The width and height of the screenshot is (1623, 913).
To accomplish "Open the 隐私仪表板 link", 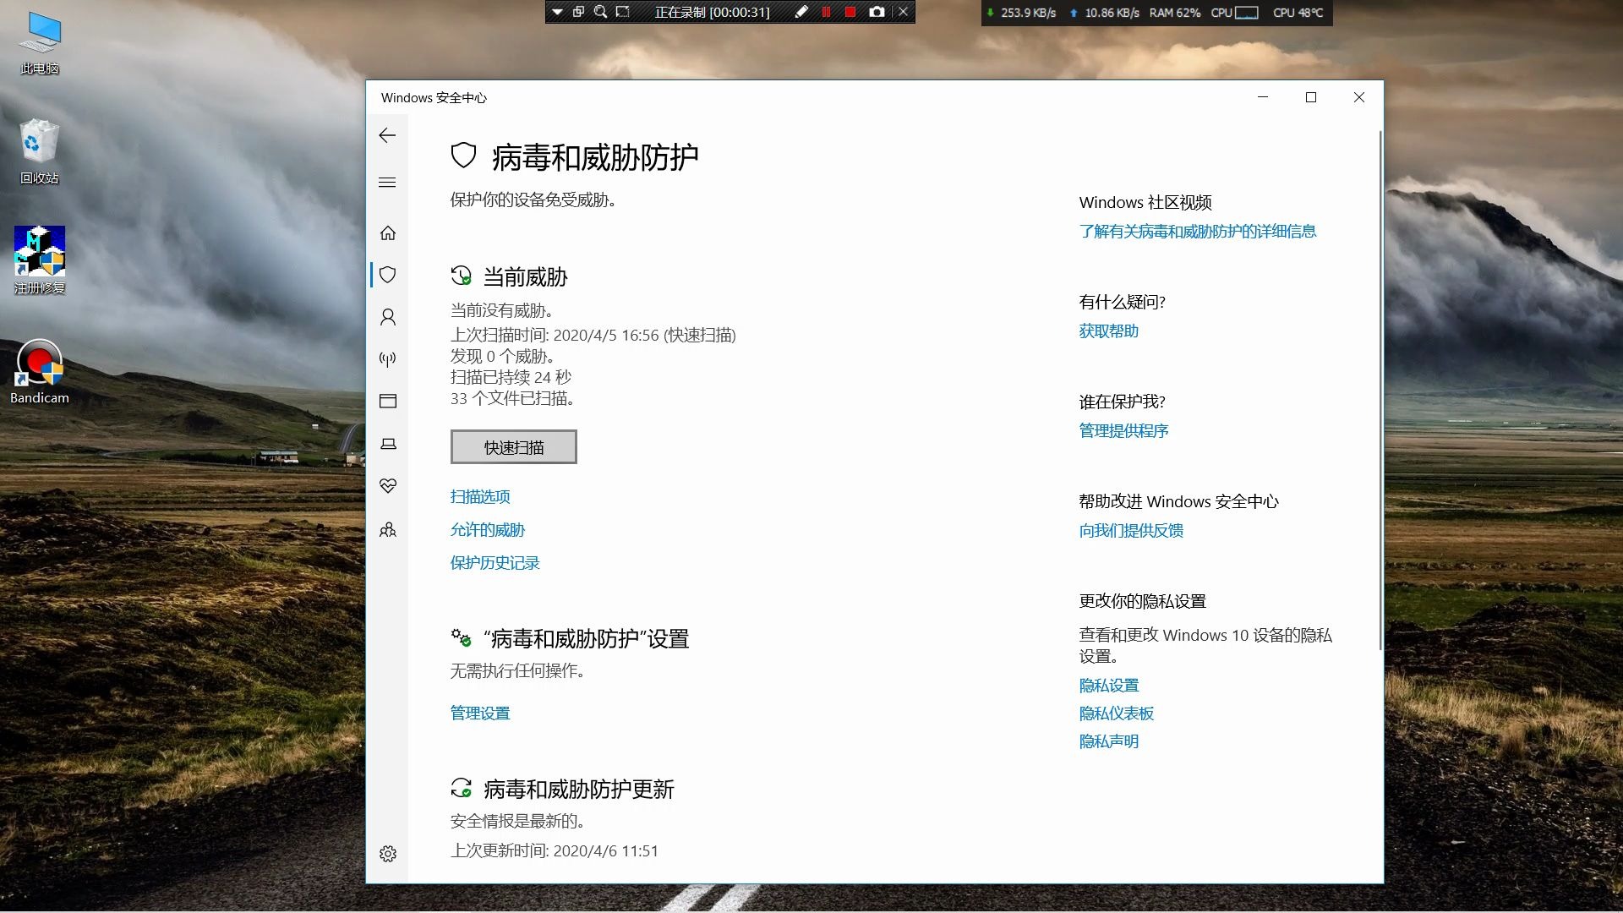I will (1117, 713).
